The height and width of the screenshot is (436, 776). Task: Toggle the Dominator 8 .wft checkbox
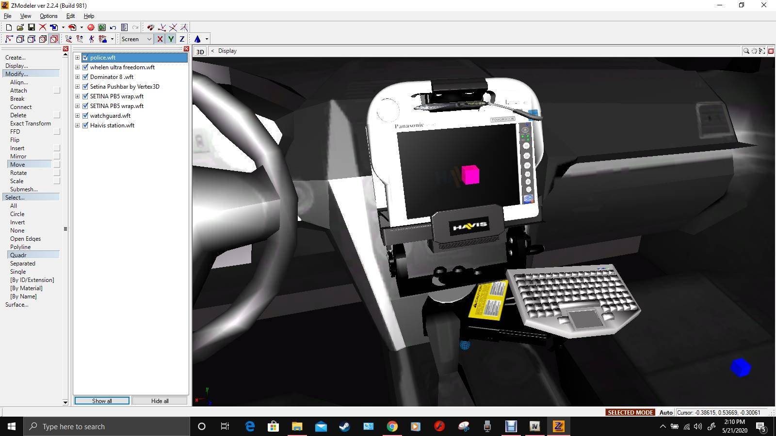85,77
